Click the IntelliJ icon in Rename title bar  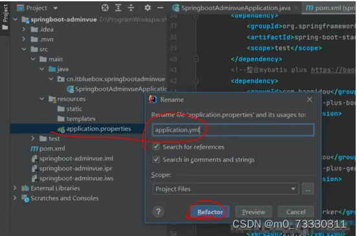click(153, 100)
